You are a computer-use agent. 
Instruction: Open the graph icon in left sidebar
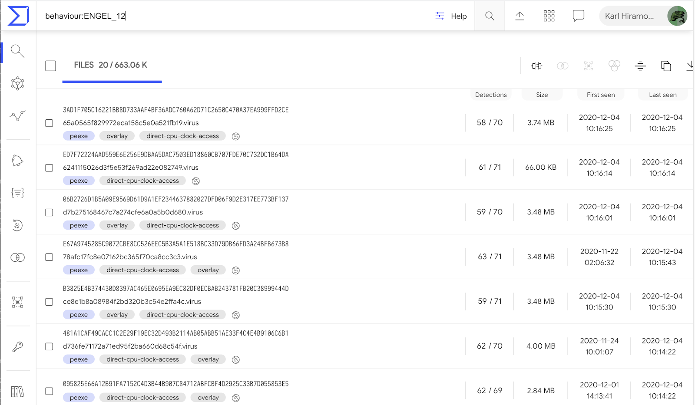pyautogui.click(x=18, y=83)
